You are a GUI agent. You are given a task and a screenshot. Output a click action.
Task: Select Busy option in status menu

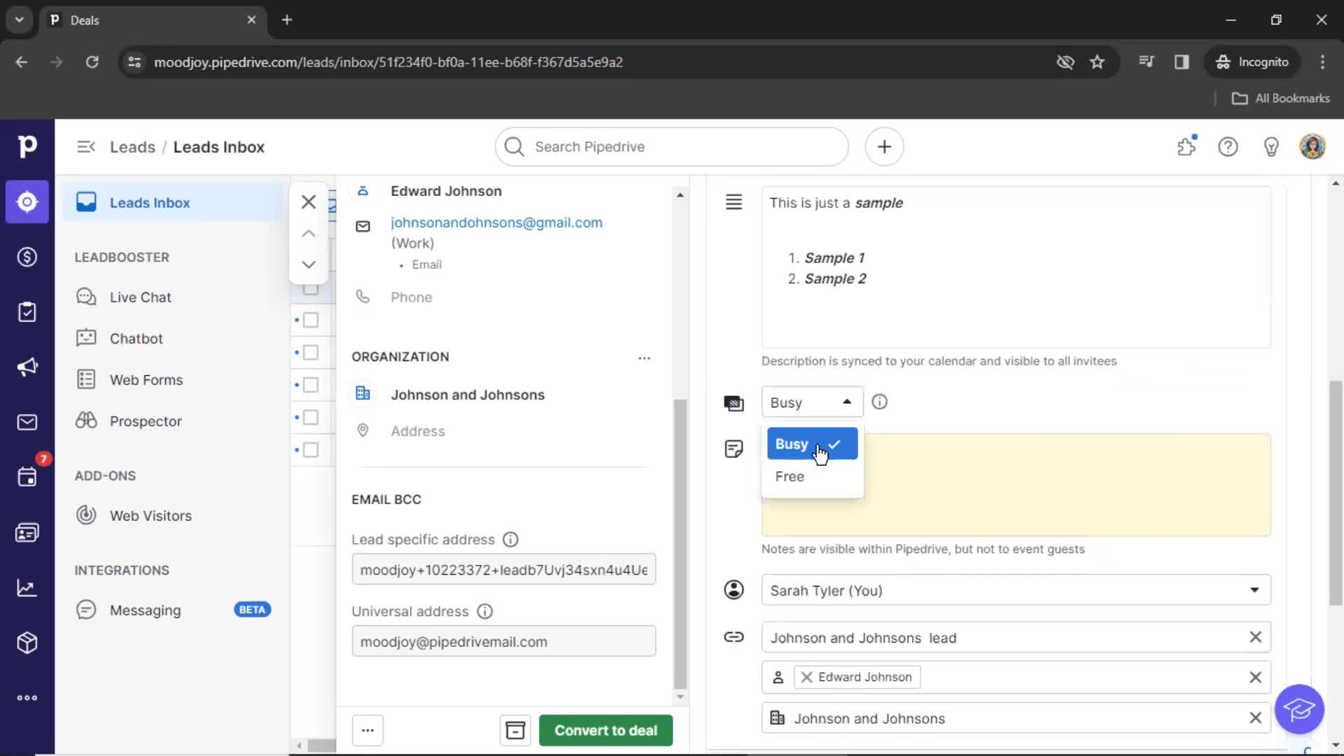[x=811, y=444]
